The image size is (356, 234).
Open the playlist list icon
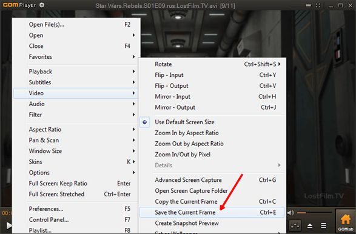[x=323, y=226]
